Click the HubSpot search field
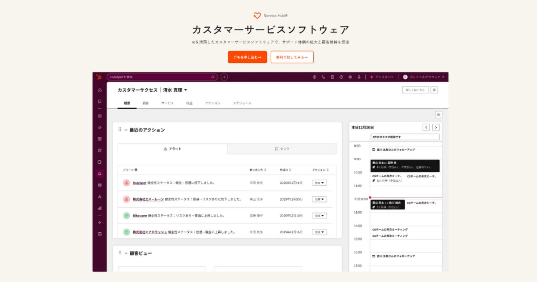This screenshot has width=537, height=282. 161,77
